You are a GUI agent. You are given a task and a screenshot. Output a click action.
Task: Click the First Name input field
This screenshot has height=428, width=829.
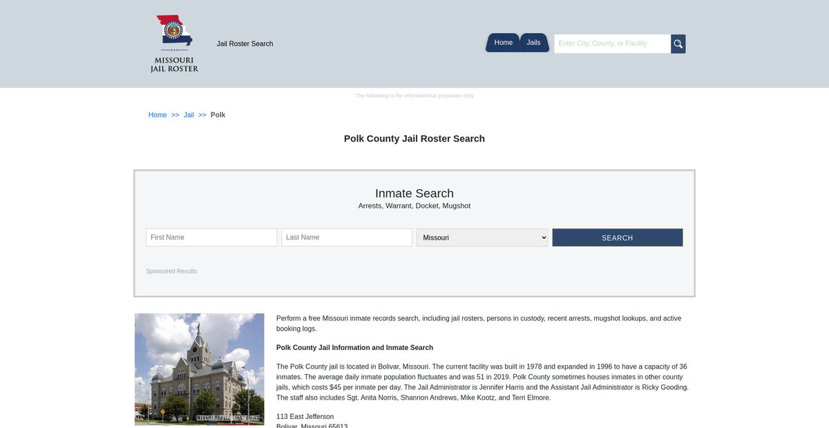211,237
